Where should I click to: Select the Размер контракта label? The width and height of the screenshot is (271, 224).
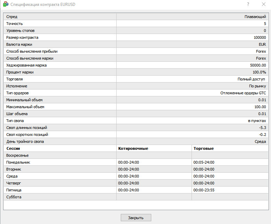22,37
